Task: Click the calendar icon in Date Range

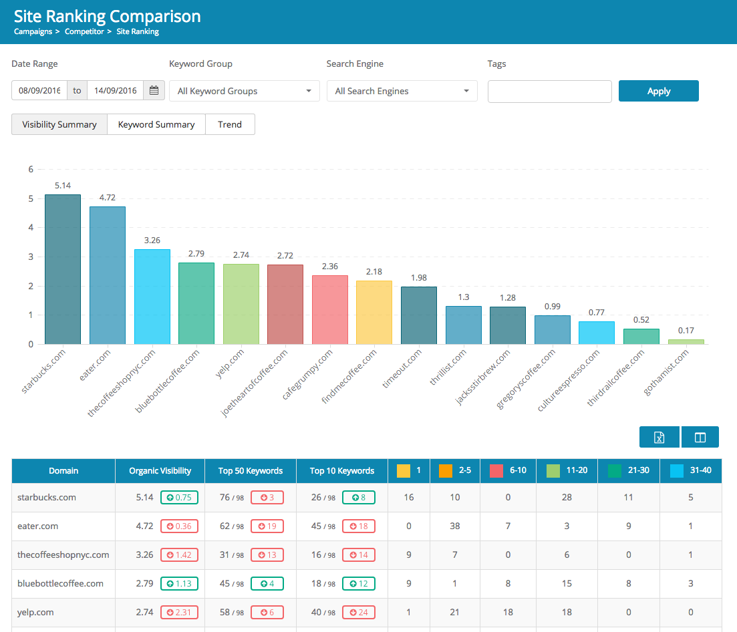Action: [x=154, y=91]
